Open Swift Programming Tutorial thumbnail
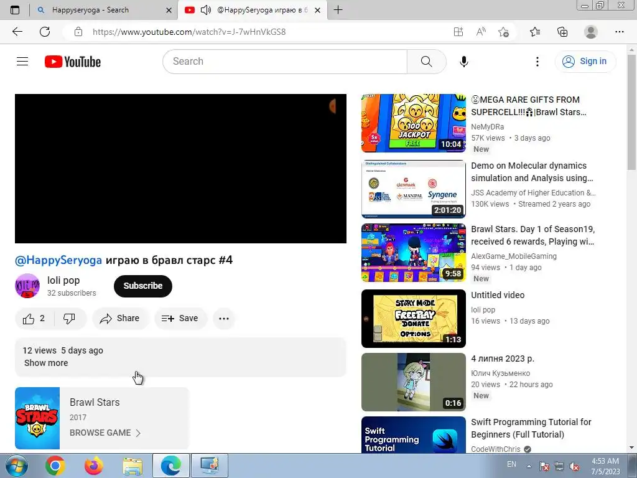The image size is (637, 478). point(414,434)
